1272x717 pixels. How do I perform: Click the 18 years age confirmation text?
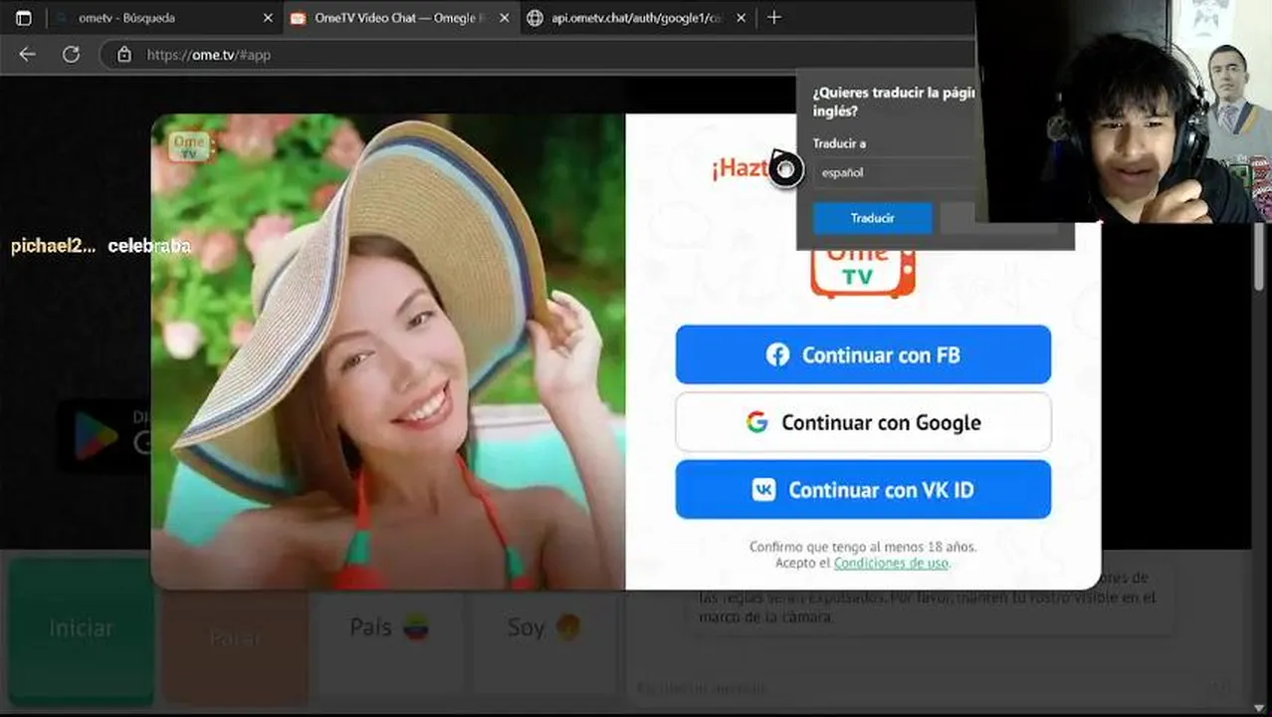tap(863, 547)
